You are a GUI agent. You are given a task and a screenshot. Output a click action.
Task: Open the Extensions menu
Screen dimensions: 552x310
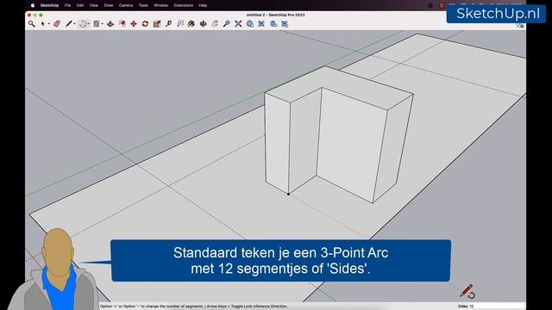(184, 5)
